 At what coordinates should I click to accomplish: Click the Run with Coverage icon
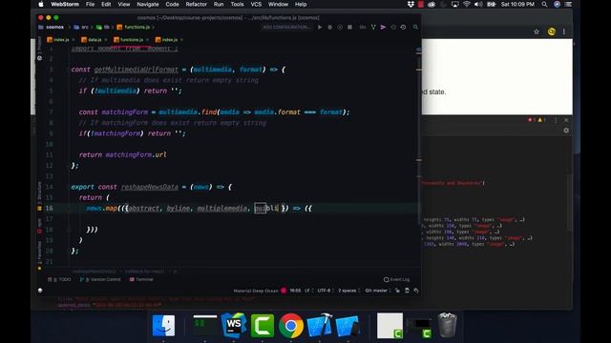[x=340, y=28]
